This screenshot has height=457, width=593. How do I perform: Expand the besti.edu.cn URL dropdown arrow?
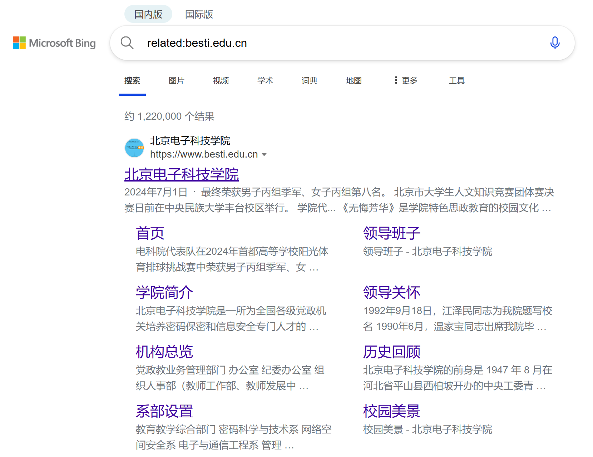click(x=264, y=155)
